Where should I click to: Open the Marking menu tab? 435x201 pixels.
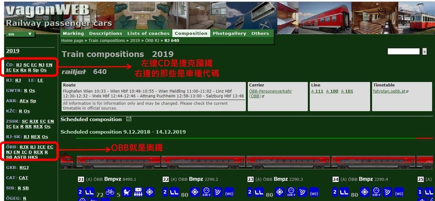pyautogui.click(x=73, y=33)
